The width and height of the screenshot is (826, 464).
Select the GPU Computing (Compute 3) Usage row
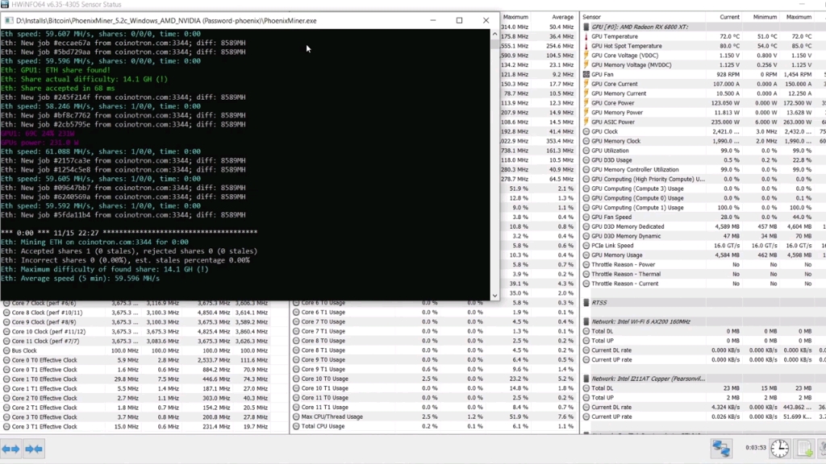click(x=703, y=188)
